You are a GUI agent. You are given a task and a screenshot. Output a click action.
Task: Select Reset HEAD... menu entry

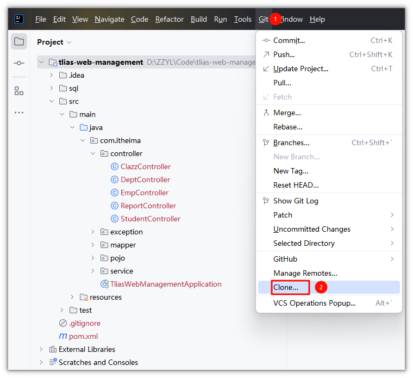click(329, 185)
